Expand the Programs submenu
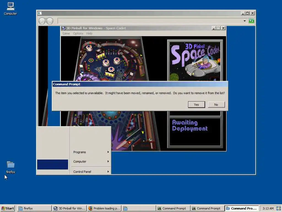 (x=91, y=152)
